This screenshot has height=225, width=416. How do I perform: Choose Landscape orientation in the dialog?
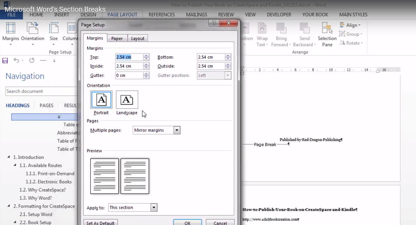(x=127, y=103)
